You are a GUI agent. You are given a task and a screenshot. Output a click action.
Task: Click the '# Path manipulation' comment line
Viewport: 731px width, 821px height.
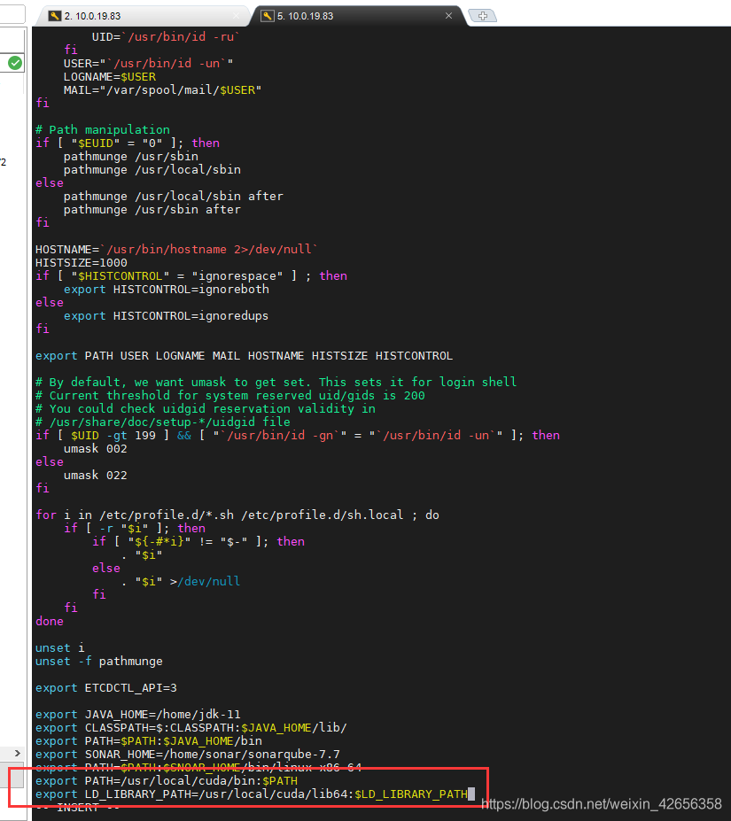103,130
